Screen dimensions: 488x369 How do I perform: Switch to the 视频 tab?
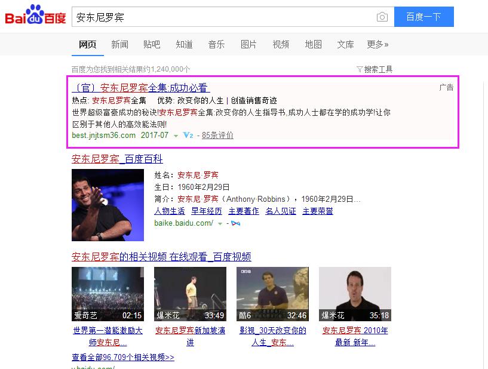(x=280, y=44)
